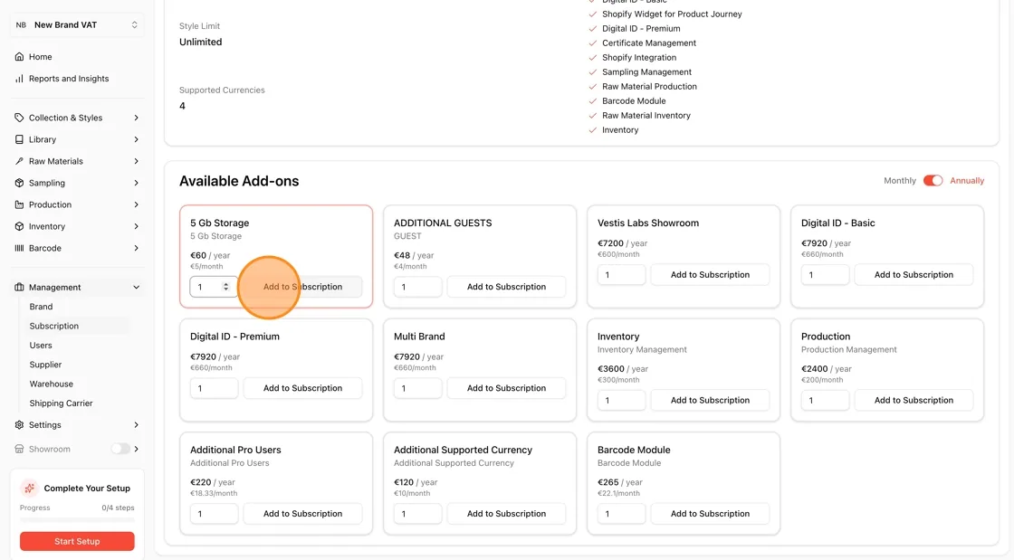Click the Settings gear icon

(x=19, y=425)
